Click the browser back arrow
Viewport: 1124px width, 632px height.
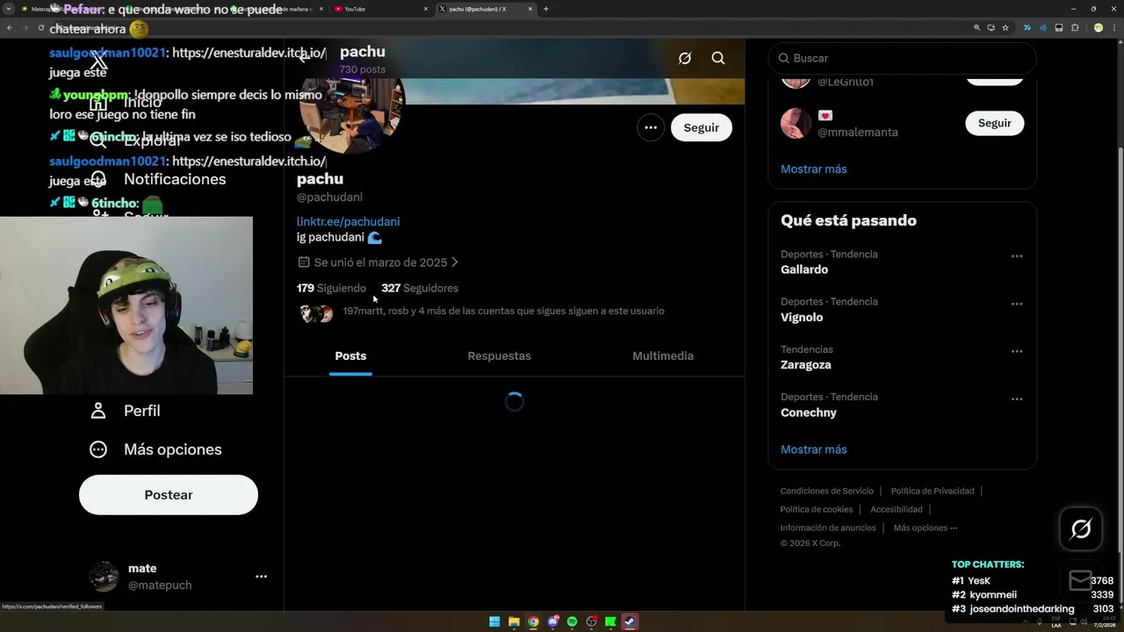(x=9, y=28)
